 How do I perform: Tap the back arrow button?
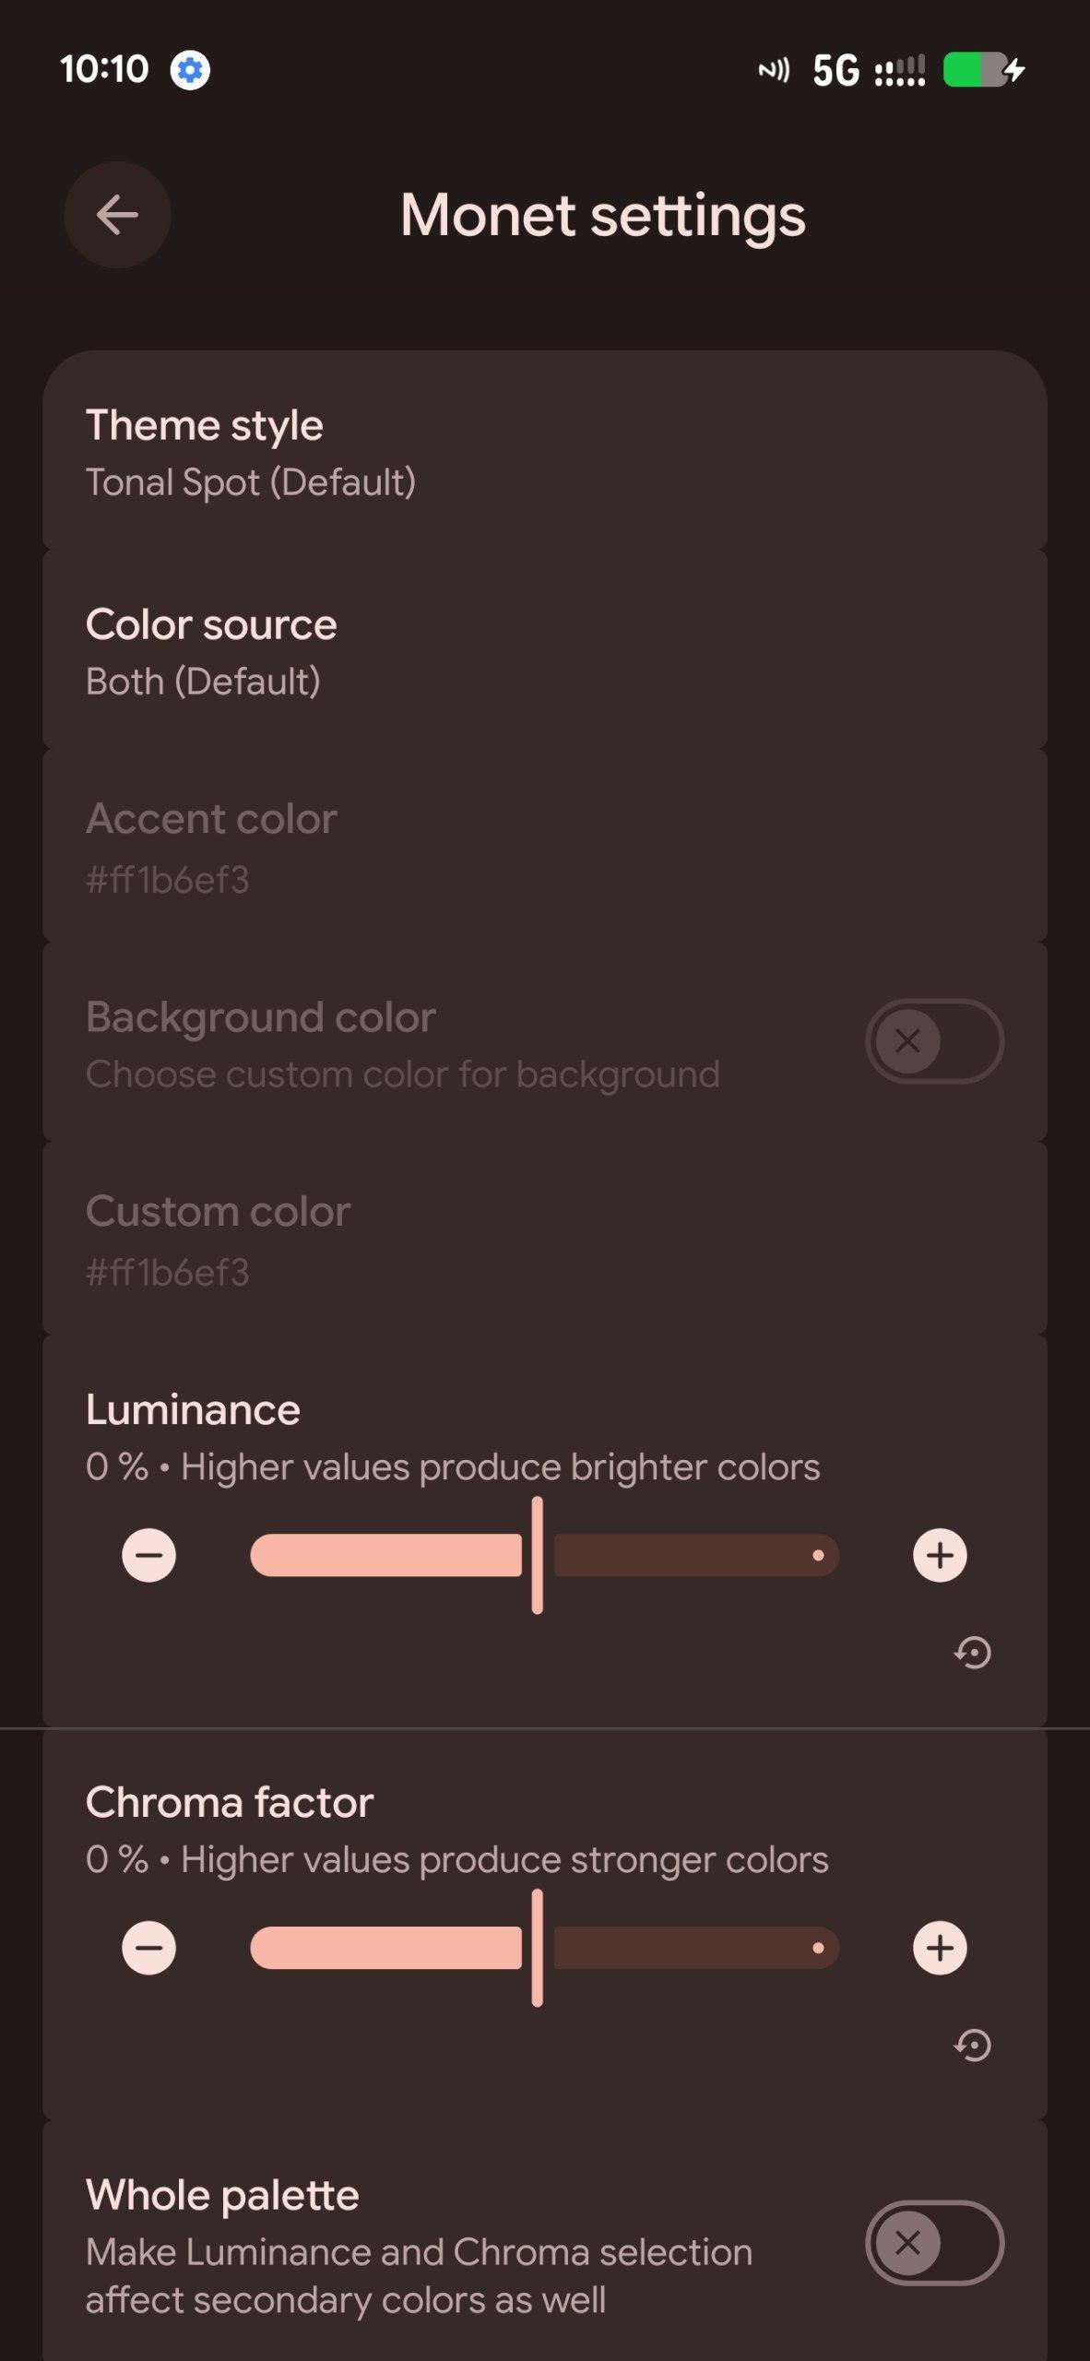(x=117, y=215)
